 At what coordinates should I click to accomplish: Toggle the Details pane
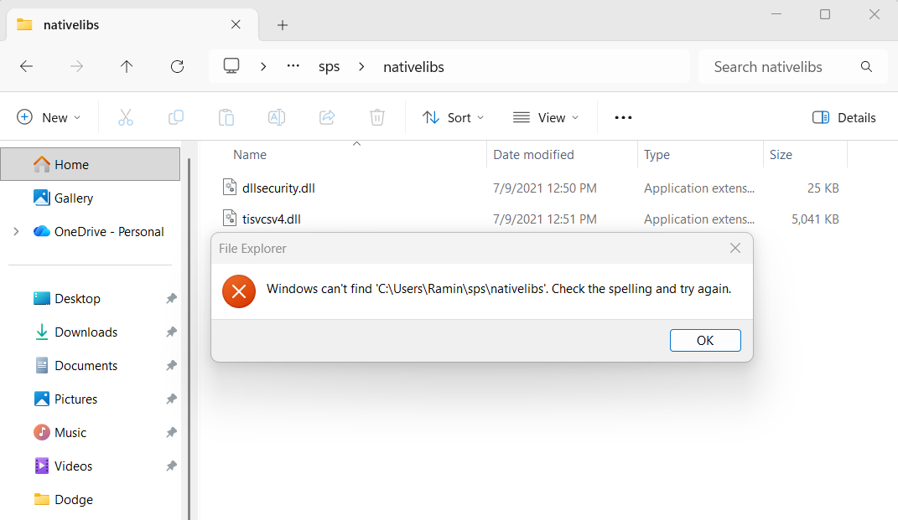pyautogui.click(x=843, y=117)
